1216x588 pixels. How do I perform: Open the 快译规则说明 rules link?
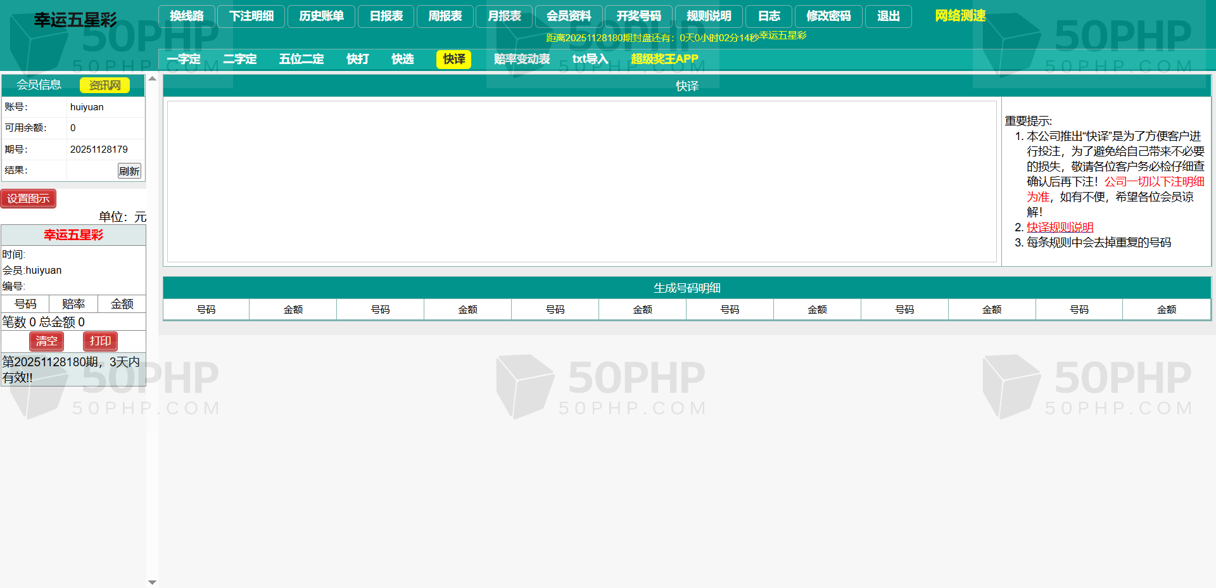point(1060,227)
